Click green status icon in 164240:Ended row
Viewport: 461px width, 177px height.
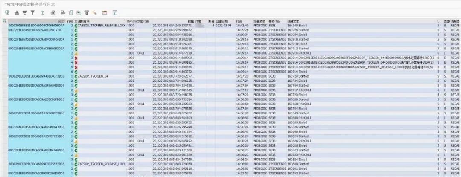[76, 26]
